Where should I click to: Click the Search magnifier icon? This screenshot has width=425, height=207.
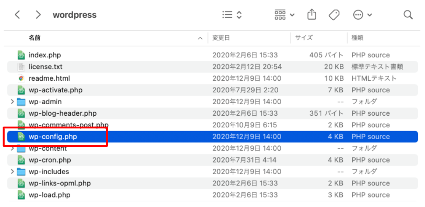(x=408, y=15)
